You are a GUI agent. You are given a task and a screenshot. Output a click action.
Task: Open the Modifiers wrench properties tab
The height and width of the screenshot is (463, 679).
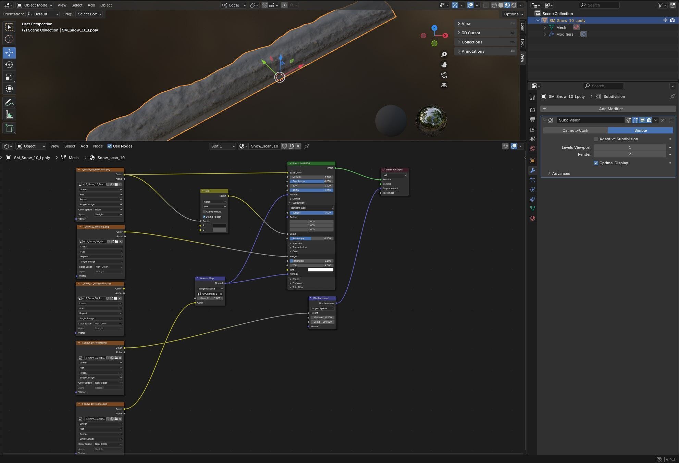pyautogui.click(x=532, y=170)
